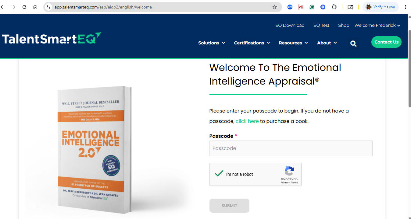
Task: Toggle the I'm not a robot checkbox
Action: click(219, 174)
